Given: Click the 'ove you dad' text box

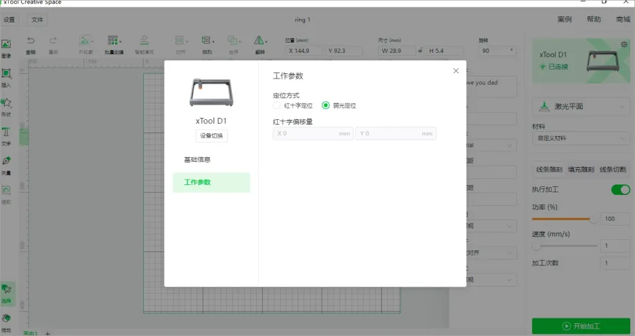Looking at the screenshot, I should pos(491,86).
